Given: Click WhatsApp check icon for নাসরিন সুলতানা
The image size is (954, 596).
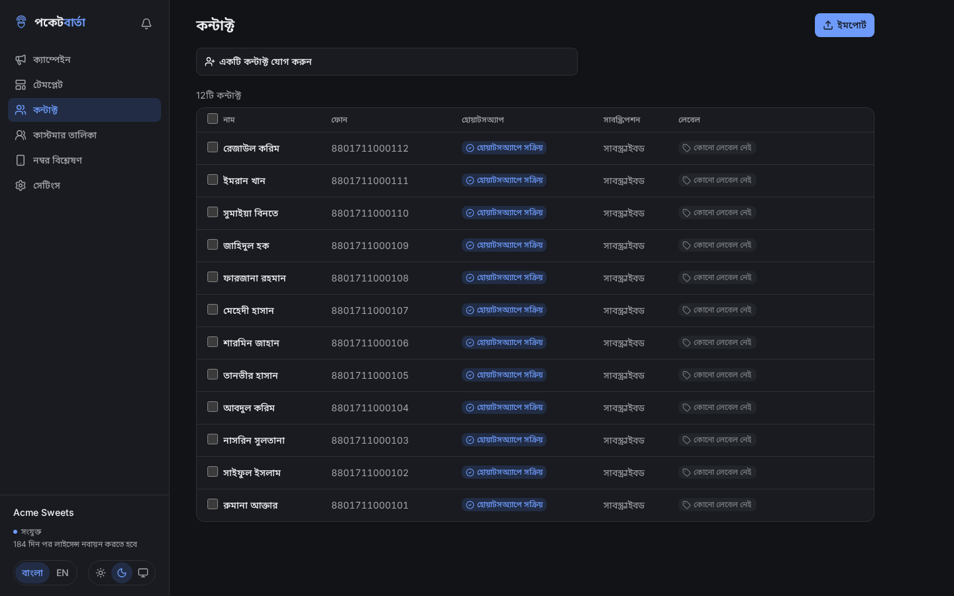Looking at the screenshot, I should pyautogui.click(x=470, y=440).
